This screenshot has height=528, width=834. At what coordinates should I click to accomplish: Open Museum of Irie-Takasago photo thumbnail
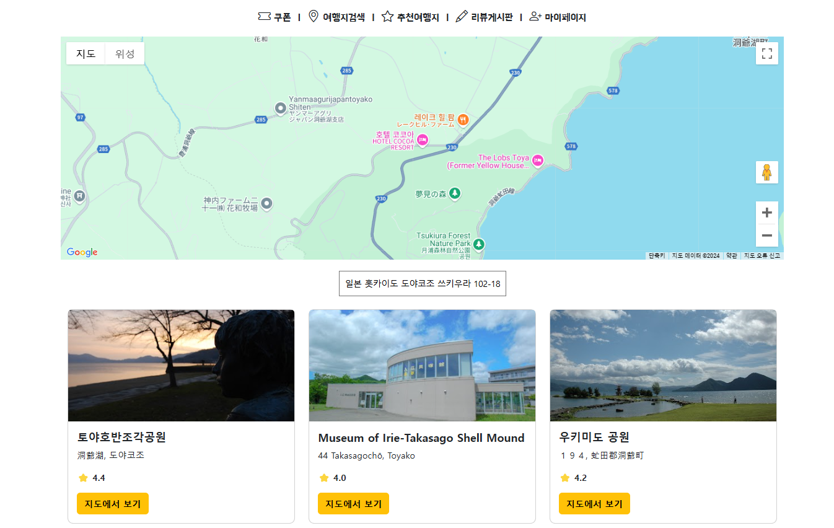point(422,366)
